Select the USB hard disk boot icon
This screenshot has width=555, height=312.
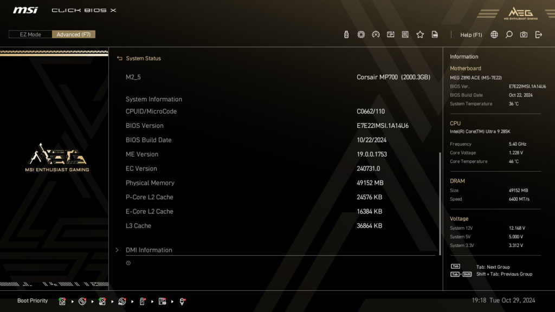click(x=102, y=301)
